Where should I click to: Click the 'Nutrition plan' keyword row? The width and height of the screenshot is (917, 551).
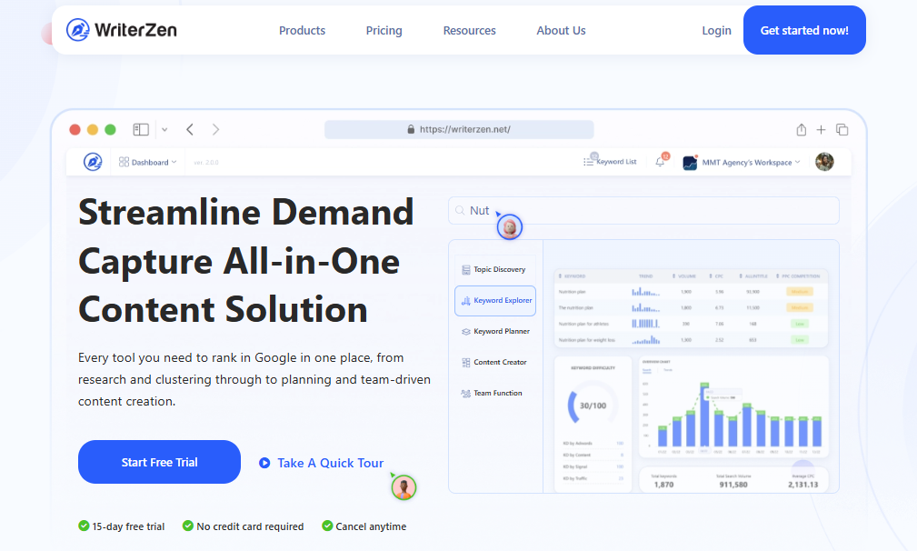[x=691, y=291]
